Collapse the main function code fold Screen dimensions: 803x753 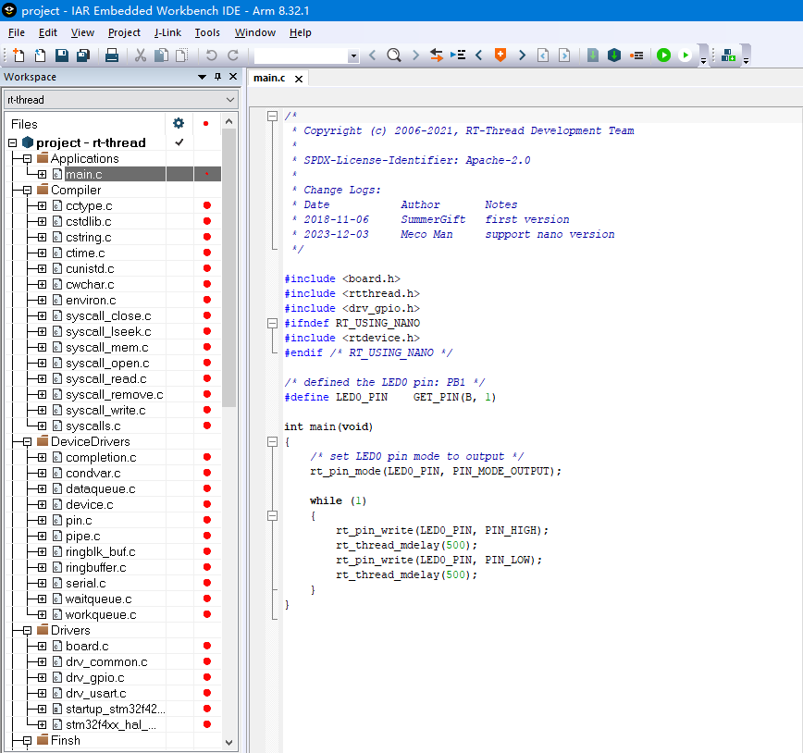272,442
